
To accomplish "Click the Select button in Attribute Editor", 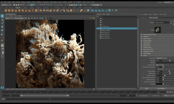I will 146,88.
